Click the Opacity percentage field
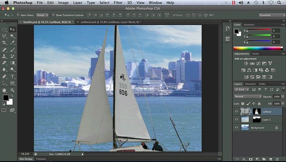This screenshot has width=286, height=162. pos(277,97)
